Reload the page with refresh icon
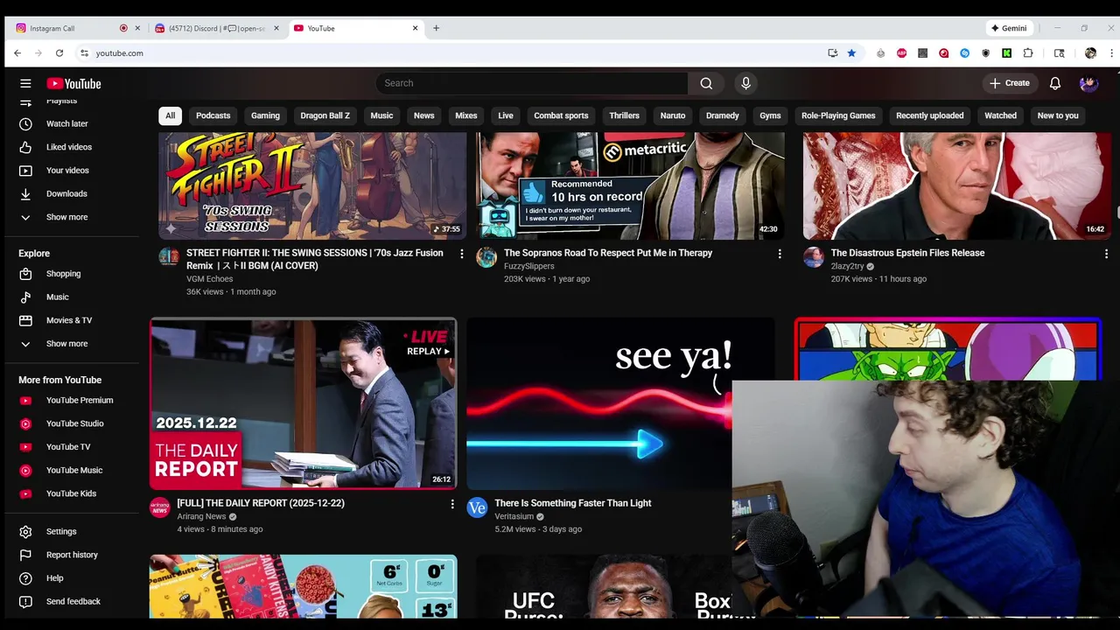Viewport: 1120px width, 630px height. (x=59, y=53)
